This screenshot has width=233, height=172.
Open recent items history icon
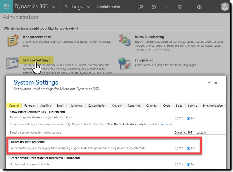point(154,7)
